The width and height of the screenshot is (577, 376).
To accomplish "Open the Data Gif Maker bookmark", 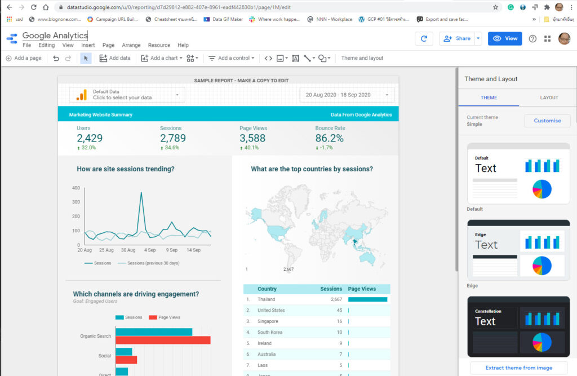I will click(223, 19).
